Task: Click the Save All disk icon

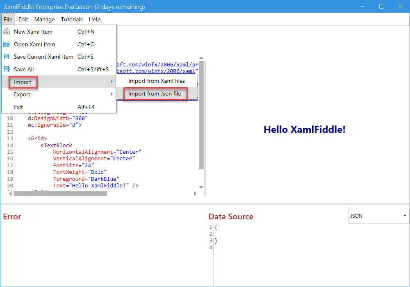Action: point(7,69)
